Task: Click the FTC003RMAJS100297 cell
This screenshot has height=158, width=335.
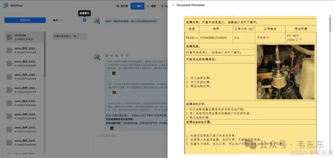Action: point(216,38)
